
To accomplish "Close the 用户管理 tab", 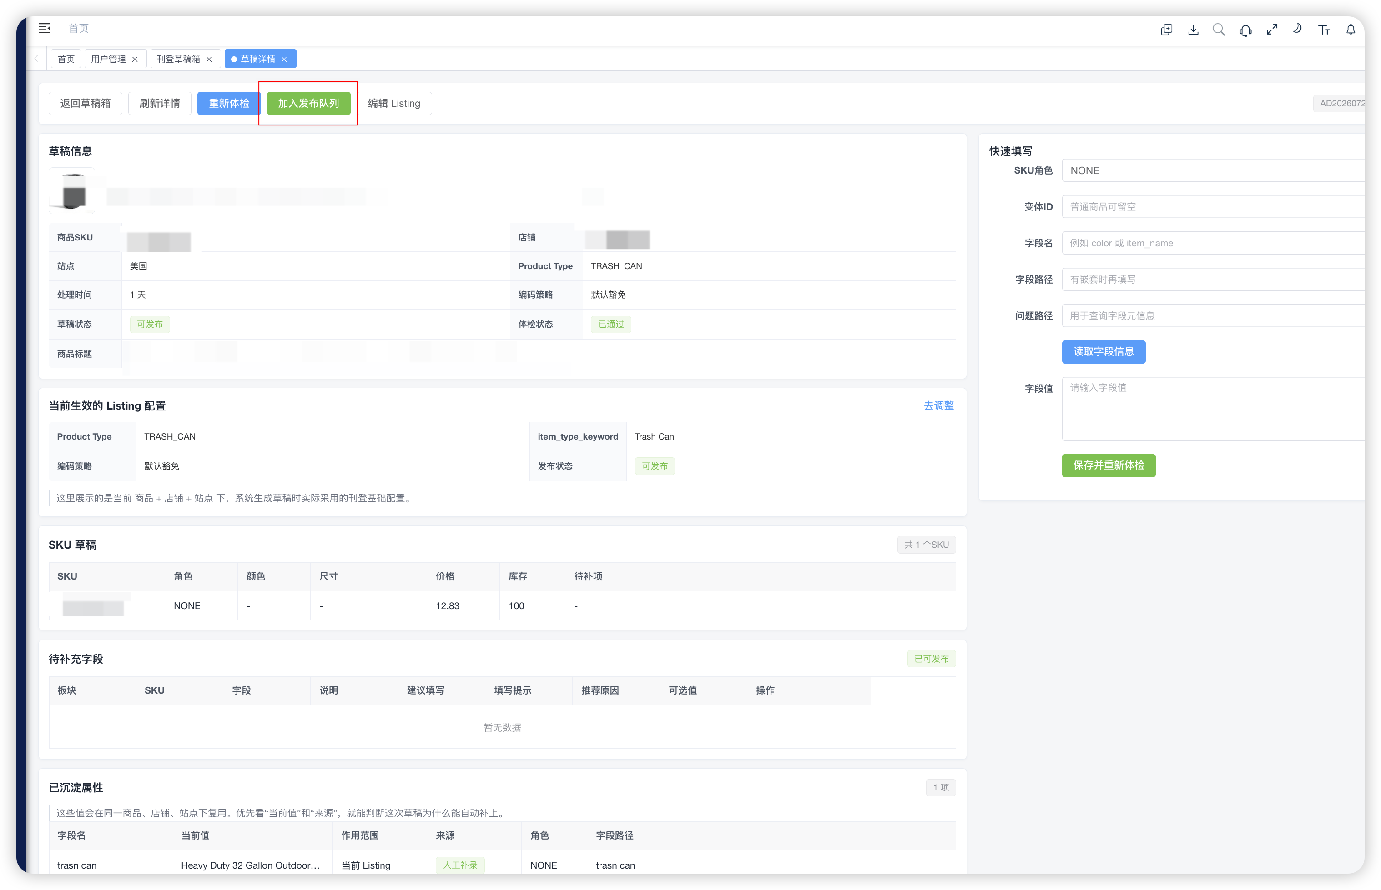I will click(x=135, y=59).
